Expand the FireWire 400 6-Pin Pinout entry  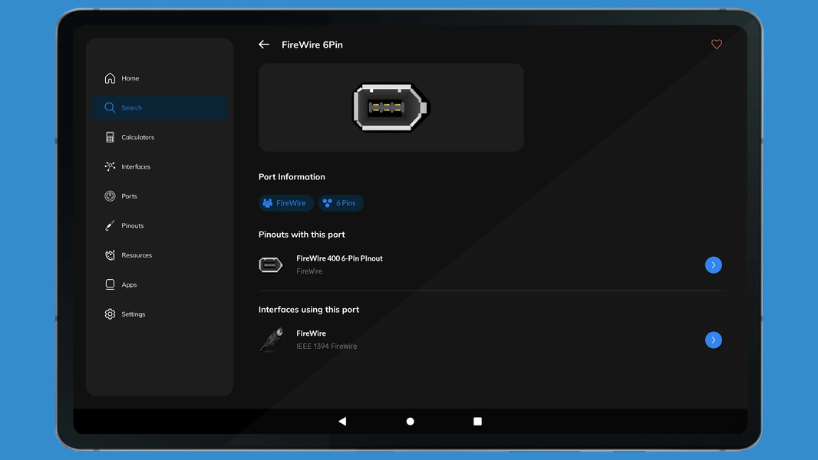[x=713, y=264]
